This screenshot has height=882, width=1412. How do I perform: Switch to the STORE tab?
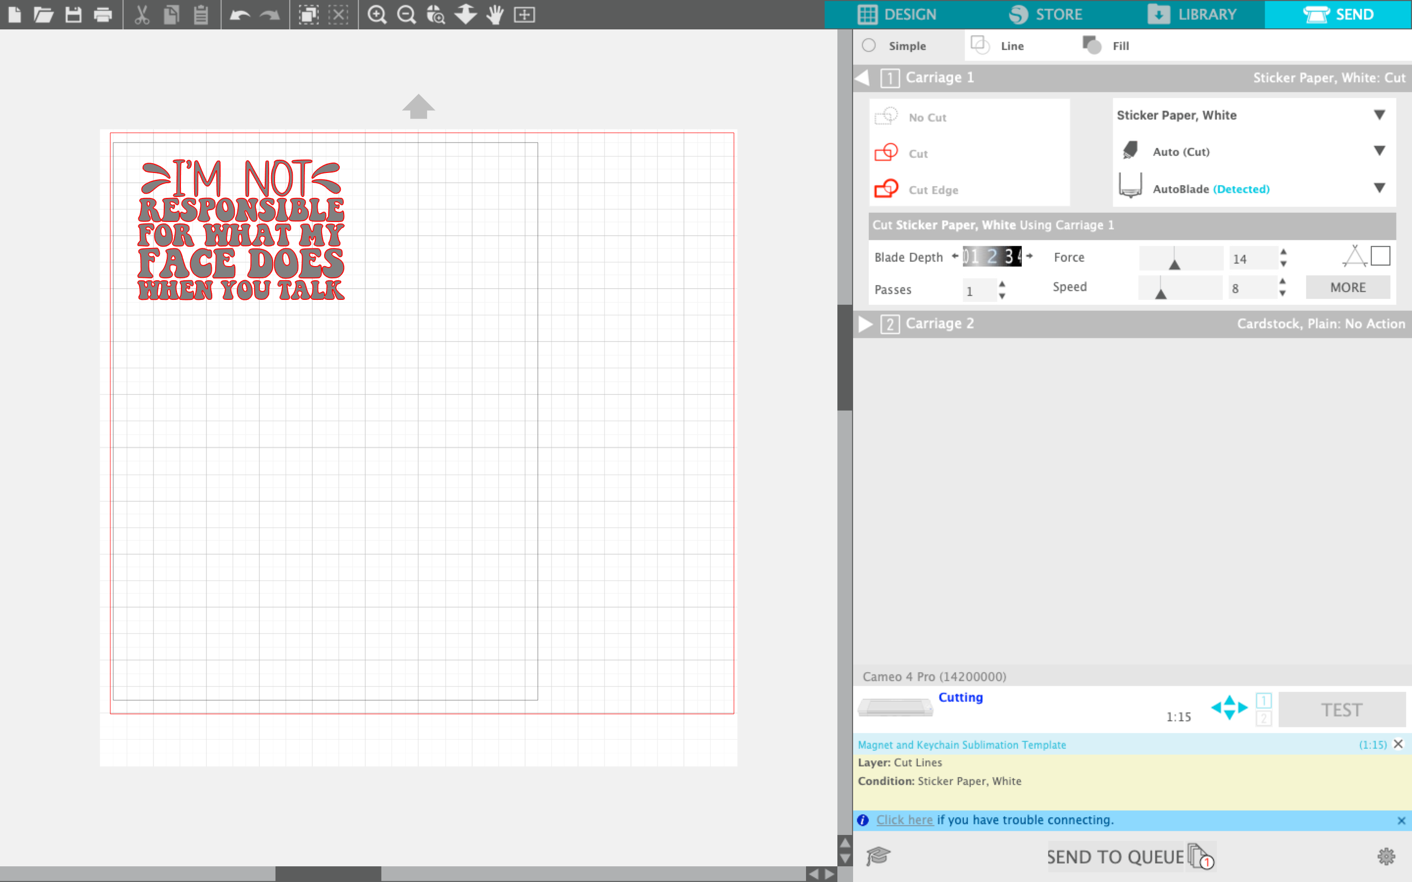1046,13
